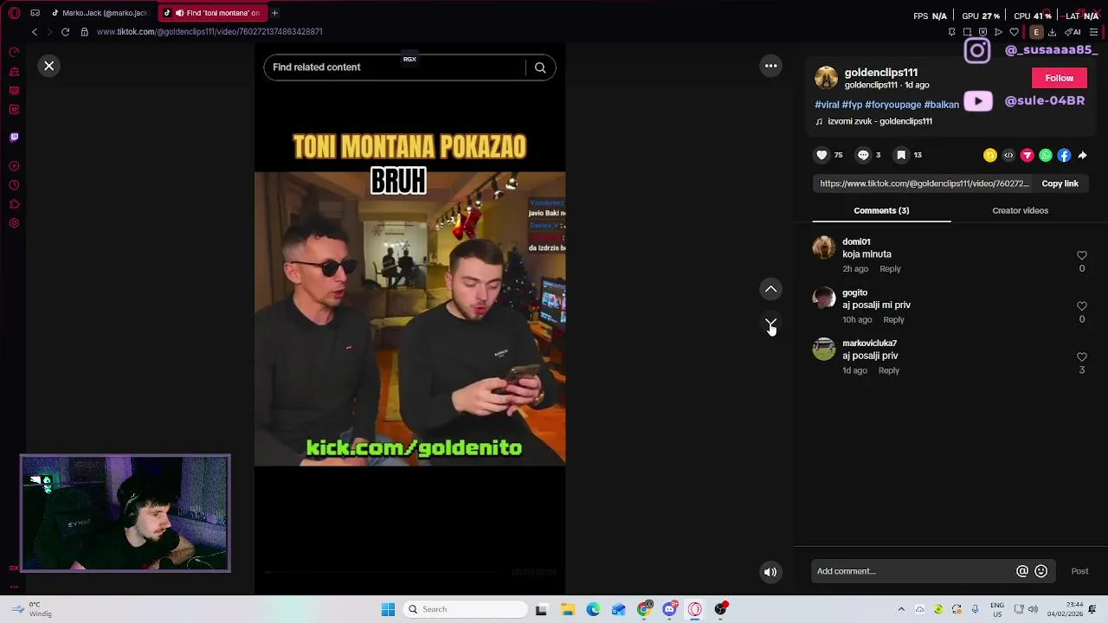Share to WhatsApp icon

pyautogui.click(x=1046, y=156)
